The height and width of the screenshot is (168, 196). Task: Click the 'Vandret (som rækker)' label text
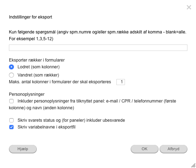(x=38, y=75)
